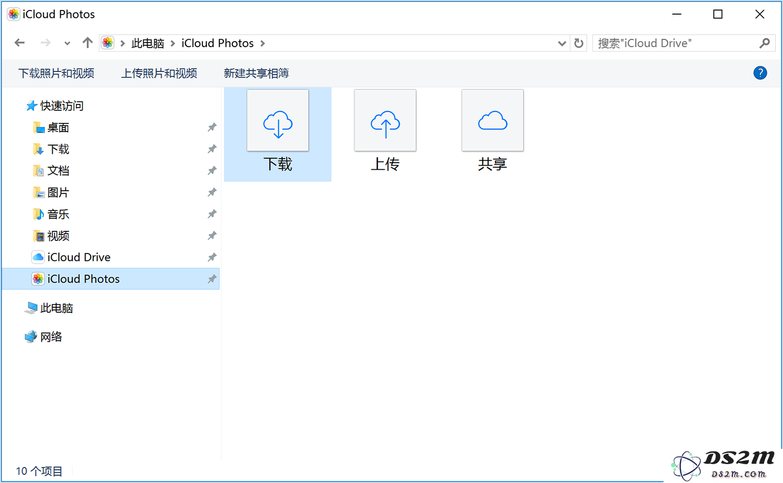This screenshot has width=783, height=483.
Task: Open 视频 folder in sidebar
Action: tap(51, 235)
